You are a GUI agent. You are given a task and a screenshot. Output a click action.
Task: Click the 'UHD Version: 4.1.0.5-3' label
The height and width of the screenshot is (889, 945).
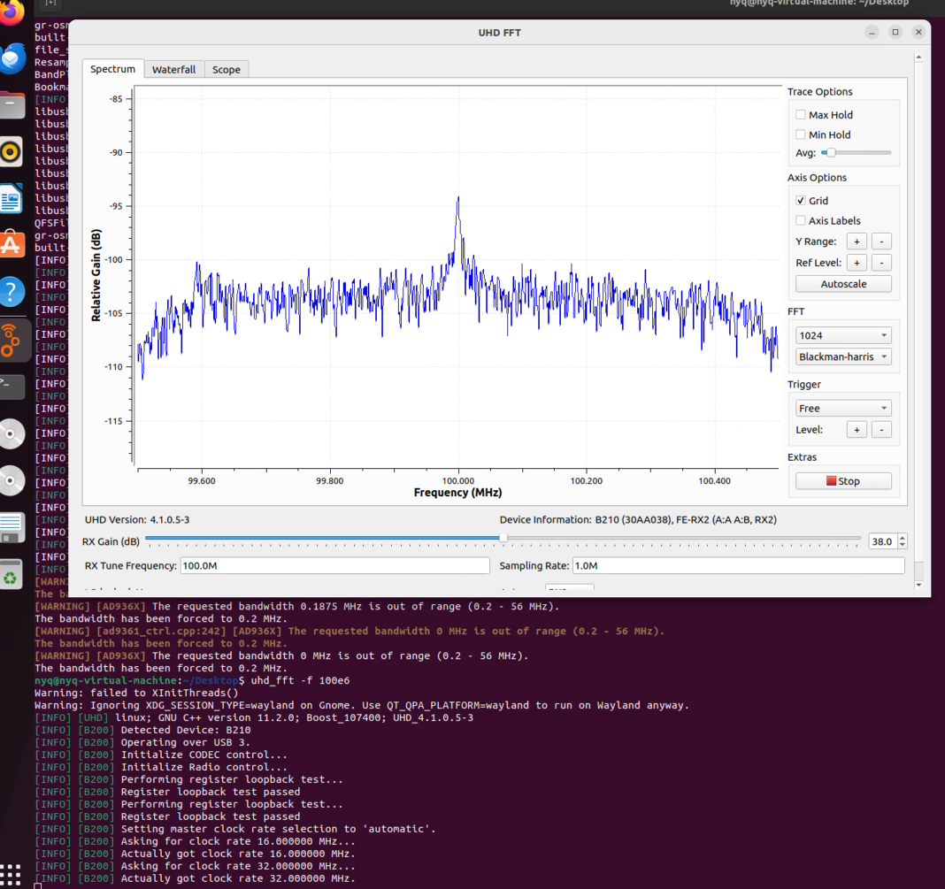(137, 520)
